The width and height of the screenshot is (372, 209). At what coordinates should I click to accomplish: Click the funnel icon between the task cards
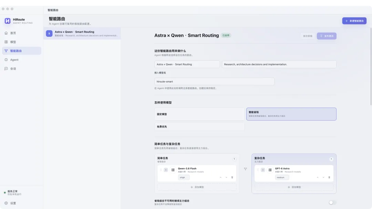tap(245, 169)
